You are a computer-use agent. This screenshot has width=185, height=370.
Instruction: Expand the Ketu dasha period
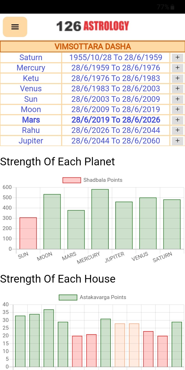[177, 78]
